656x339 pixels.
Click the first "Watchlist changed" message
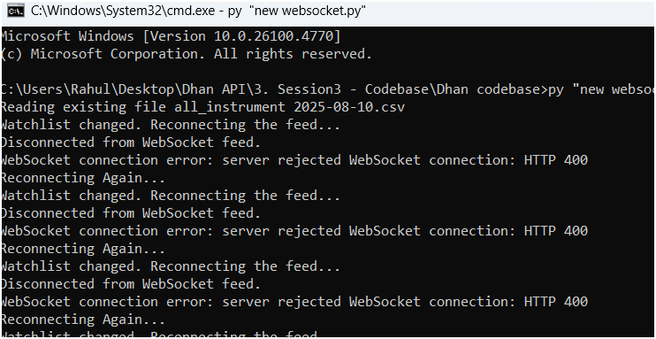(x=171, y=125)
